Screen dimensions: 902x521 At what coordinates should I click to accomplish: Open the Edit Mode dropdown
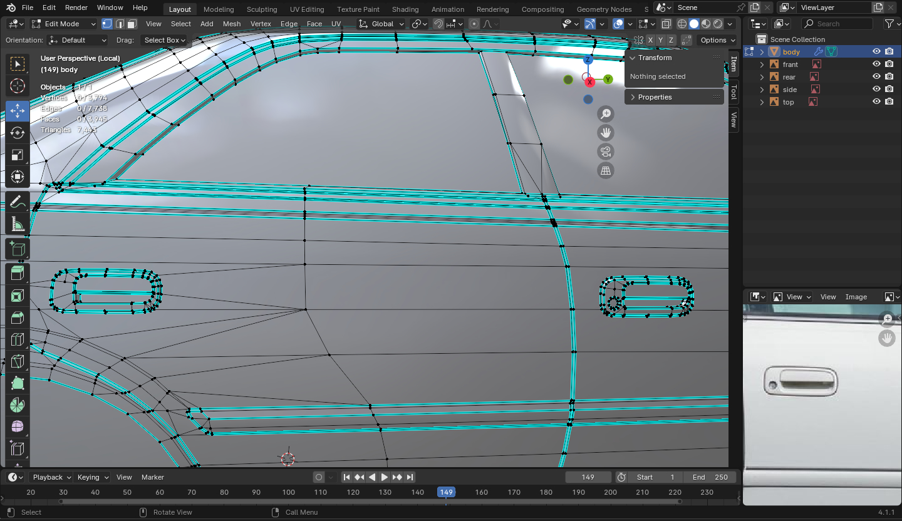pos(64,24)
